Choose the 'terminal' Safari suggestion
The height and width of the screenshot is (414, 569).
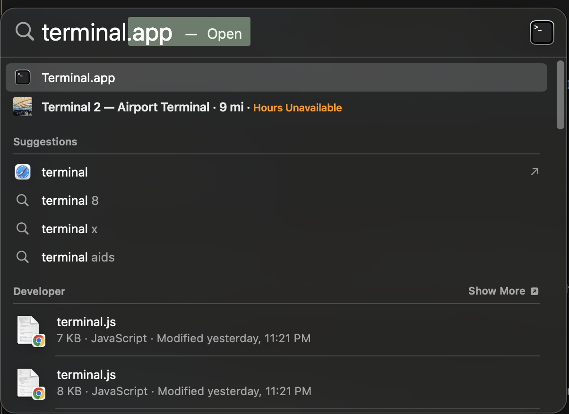(x=276, y=172)
